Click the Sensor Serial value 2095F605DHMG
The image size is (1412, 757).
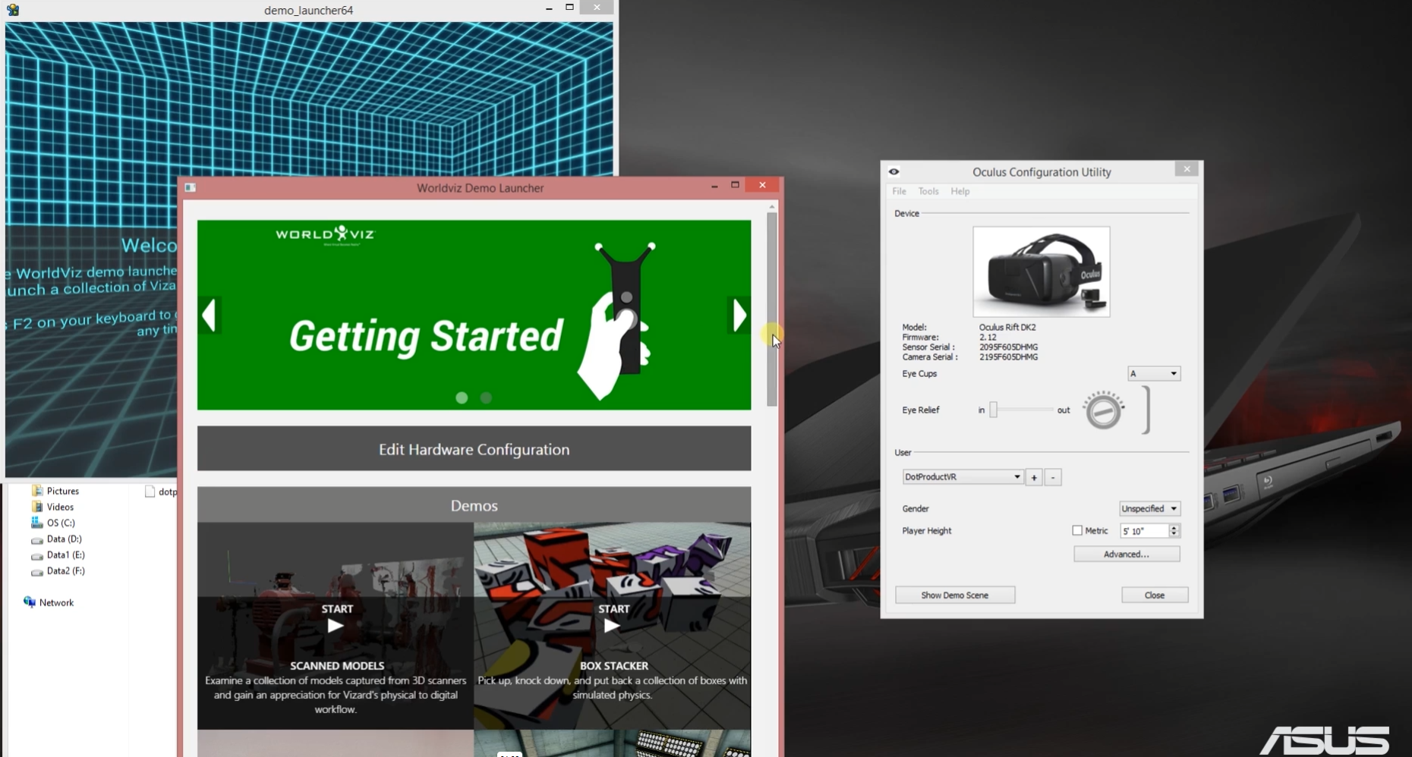coord(1008,347)
